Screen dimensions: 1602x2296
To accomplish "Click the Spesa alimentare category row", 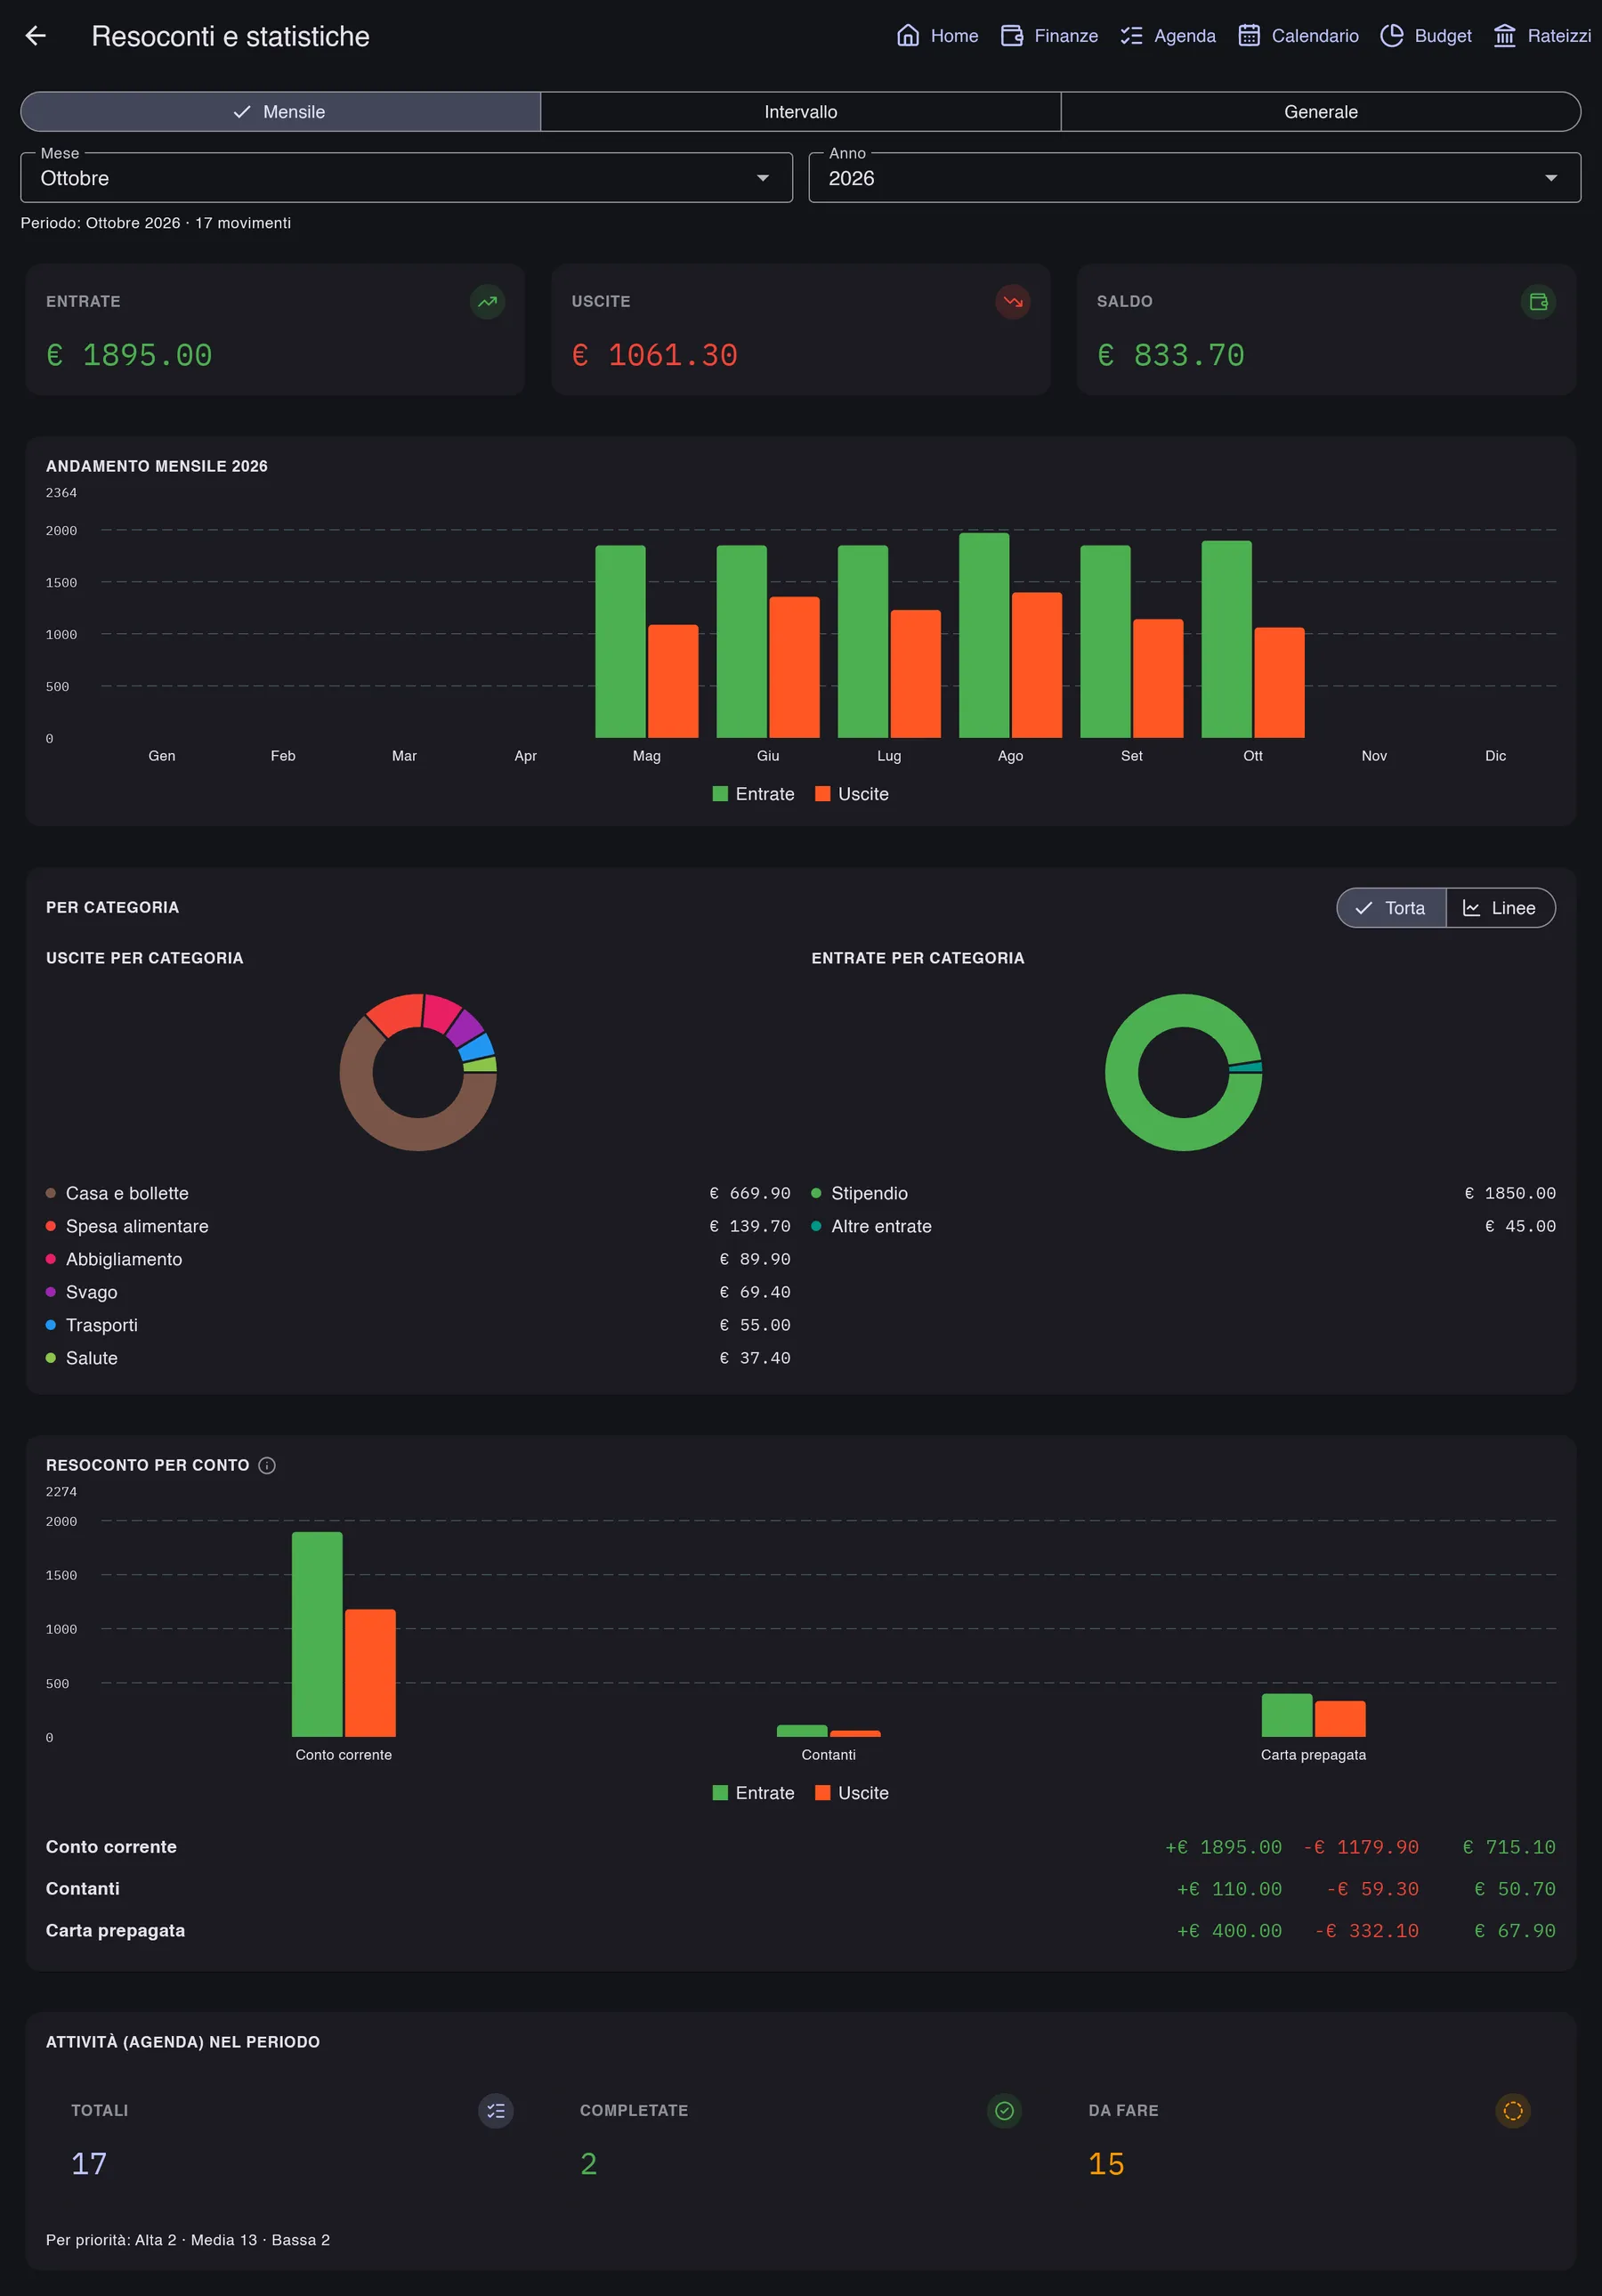I will pos(418,1226).
